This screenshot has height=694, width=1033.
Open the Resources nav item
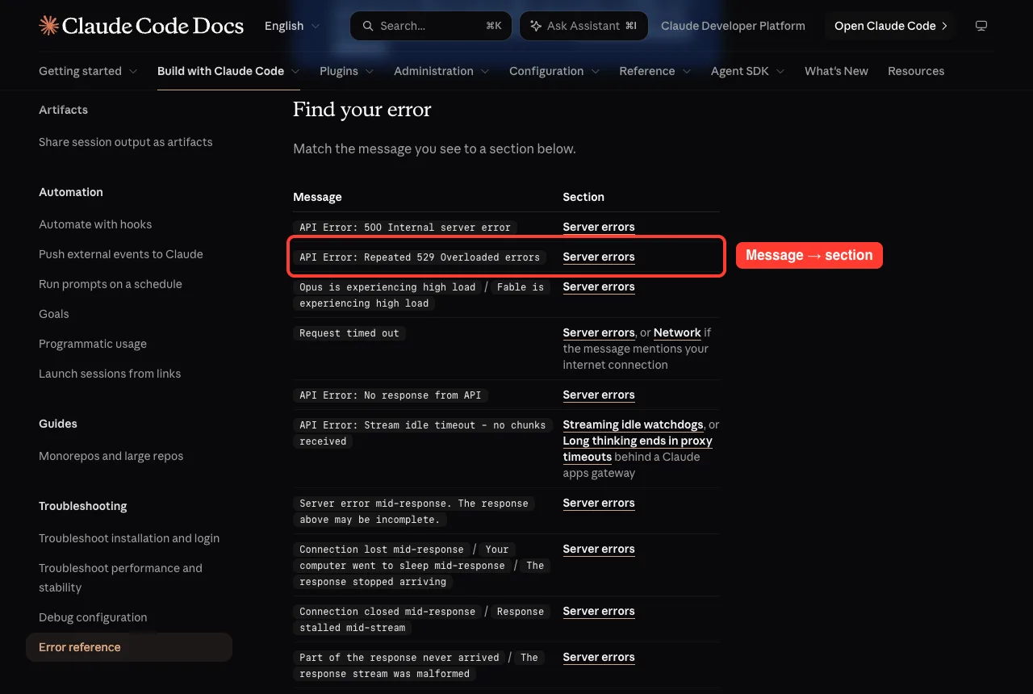[x=916, y=71]
